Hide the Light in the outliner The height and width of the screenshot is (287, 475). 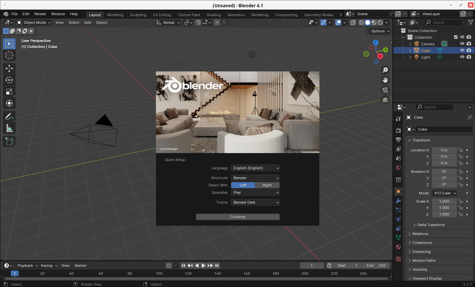(x=462, y=57)
